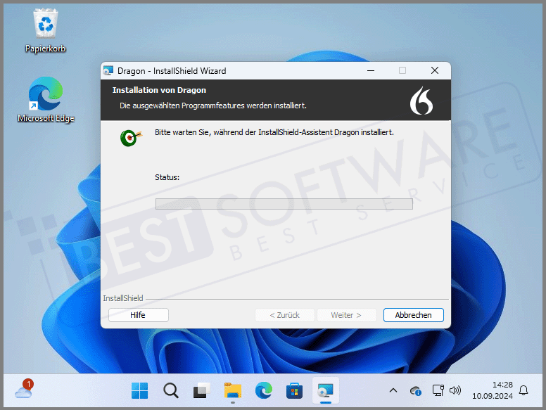Click the installation status progress bar
Screen dimensions: 546x410
click(x=284, y=204)
